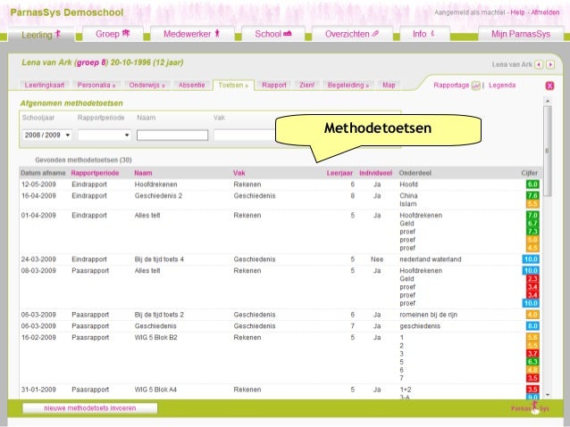Close the student panel with red X
Screen dimensions: 570x427
[x=549, y=86]
